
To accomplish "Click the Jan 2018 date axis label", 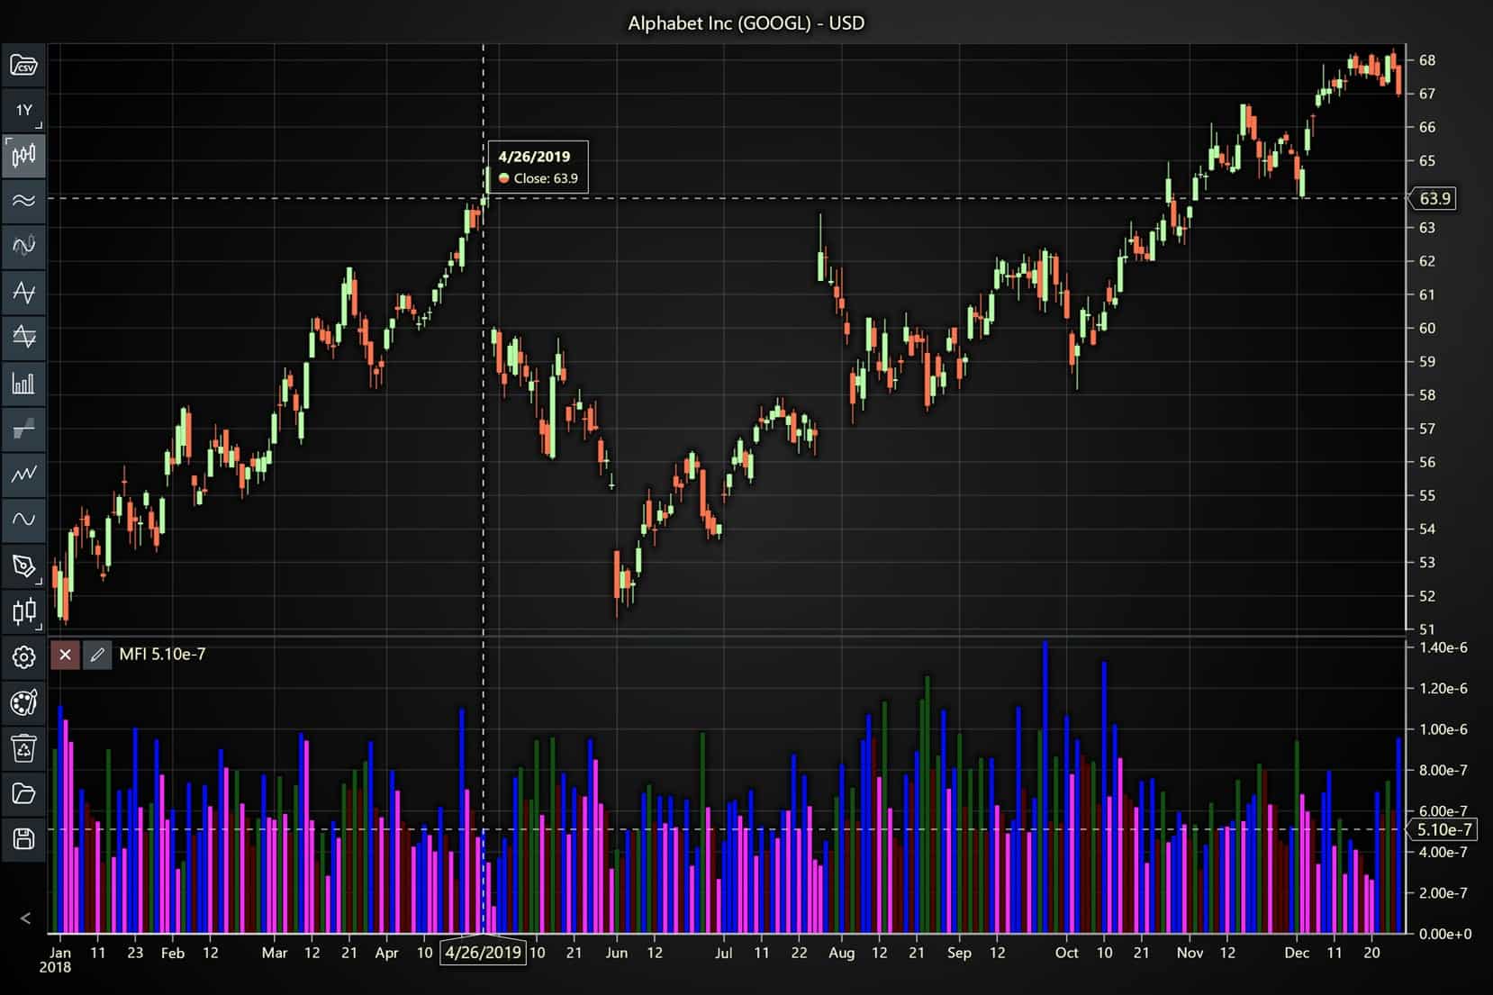I will [57, 959].
